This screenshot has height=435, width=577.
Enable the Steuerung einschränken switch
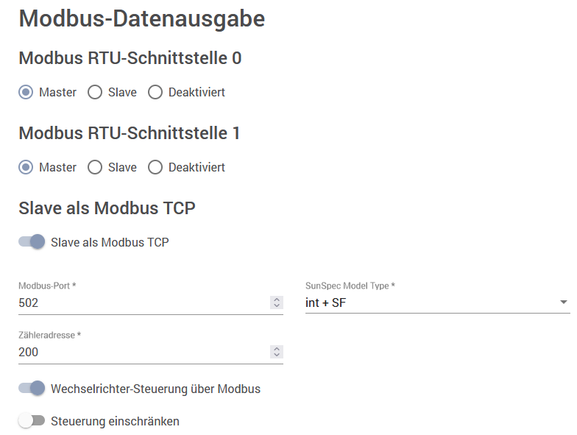[x=32, y=421]
